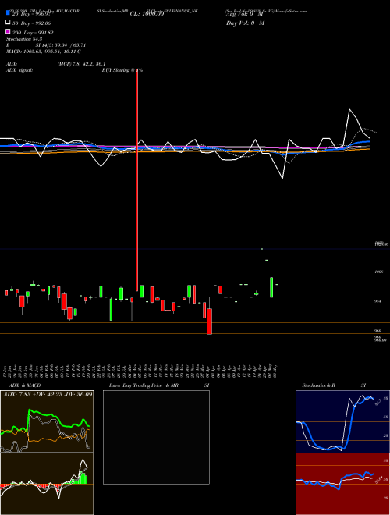The width and height of the screenshot is (390, 515).
Task: Click the CL: 1000.00 closing price label
Action: (x=147, y=14)
